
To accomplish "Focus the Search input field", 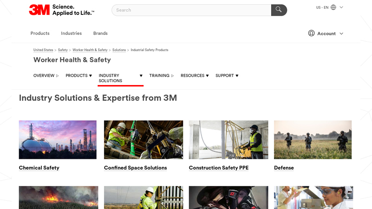I will (x=192, y=10).
